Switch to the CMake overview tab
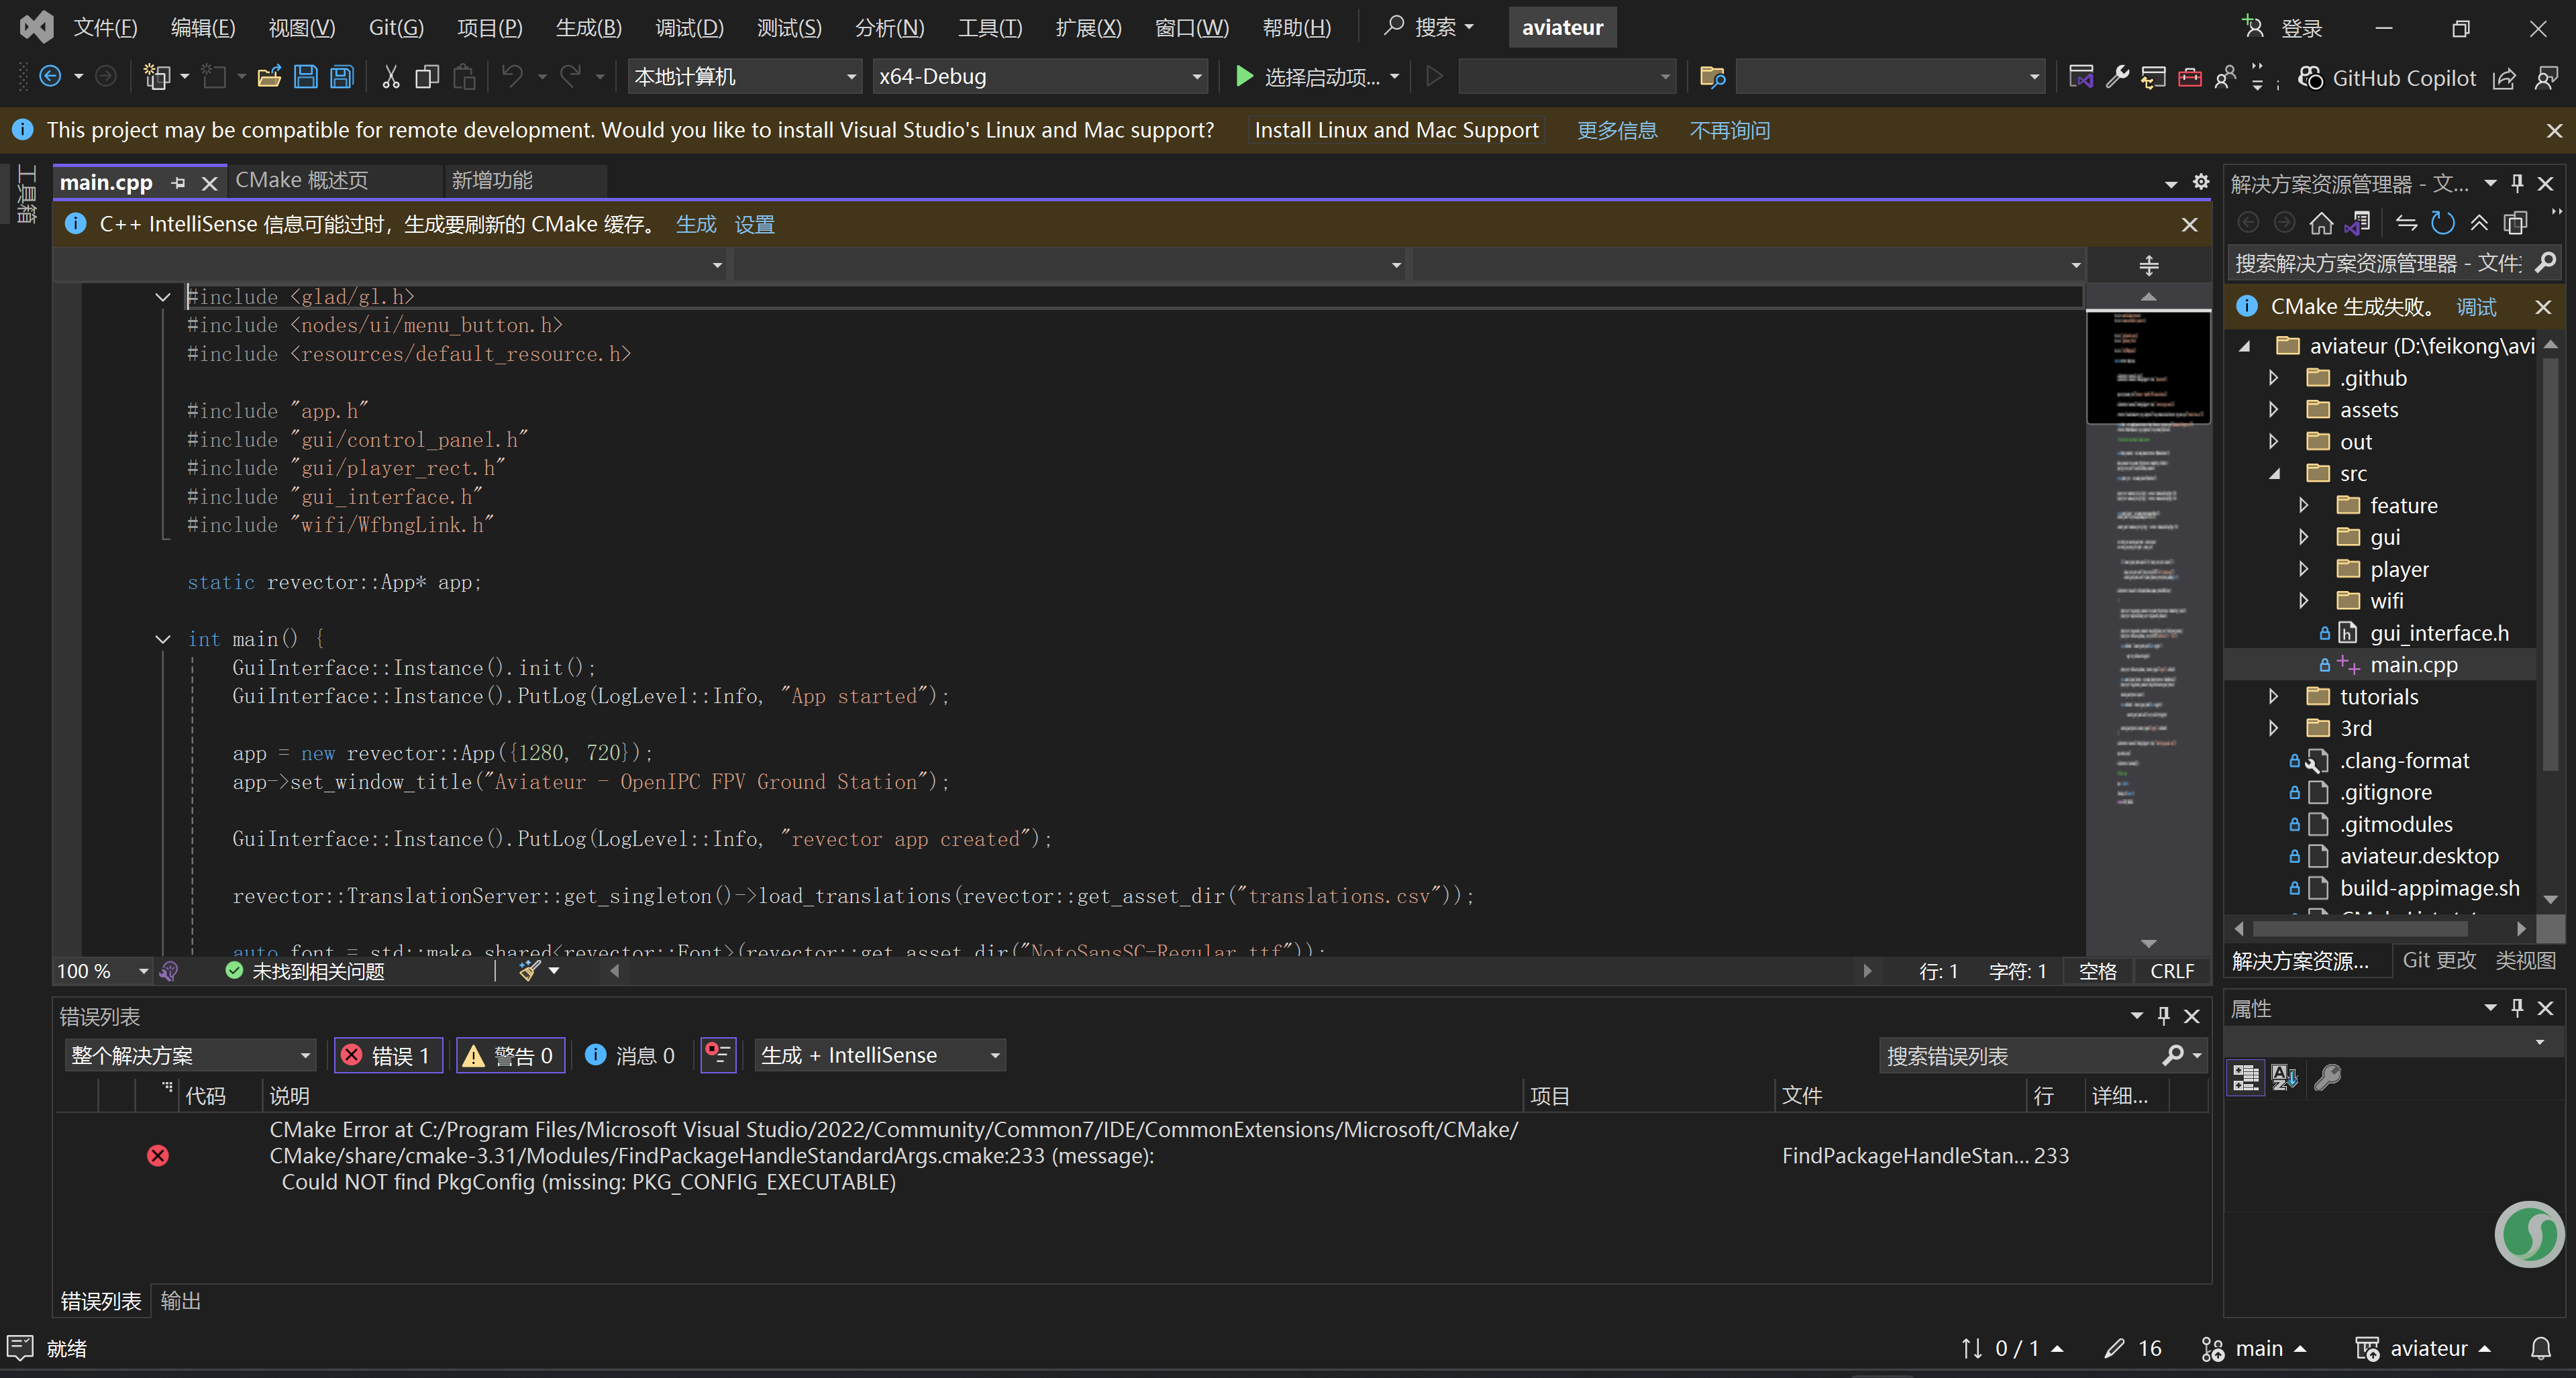The image size is (2576, 1378). click(x=302, y=180)
